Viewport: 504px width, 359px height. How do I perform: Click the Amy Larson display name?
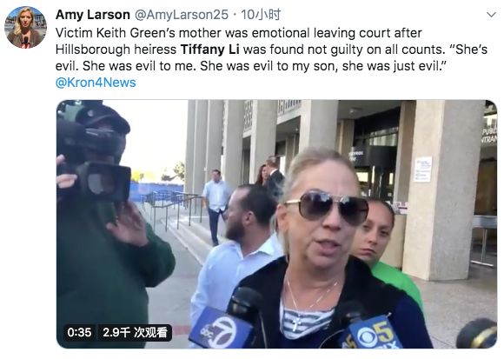[x=93, y=15]
